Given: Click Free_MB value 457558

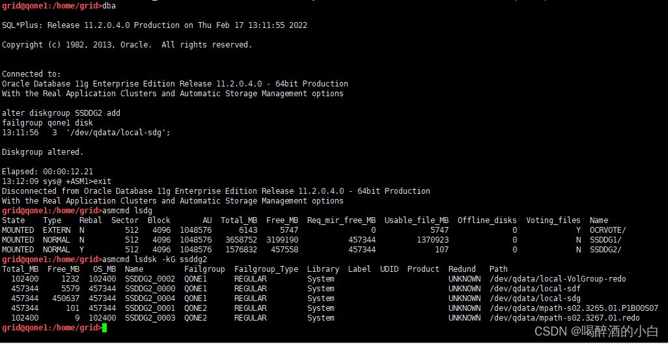Looking at the screenshot, I should pyautogui.click(x=284, y=250).
